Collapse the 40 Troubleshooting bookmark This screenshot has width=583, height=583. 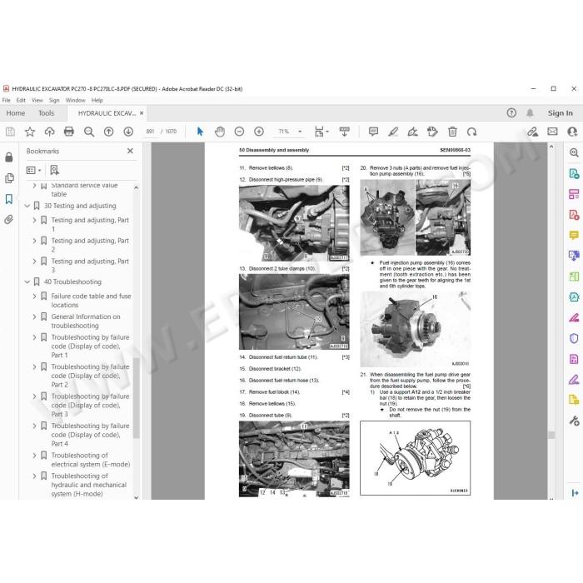[x=27, y=282]
